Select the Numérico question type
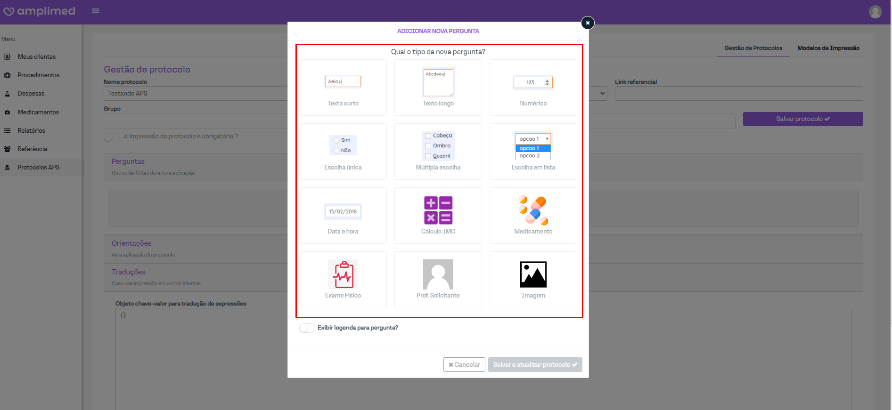The width and height of the screenshot is (892, 410). [x=533, y=88]
